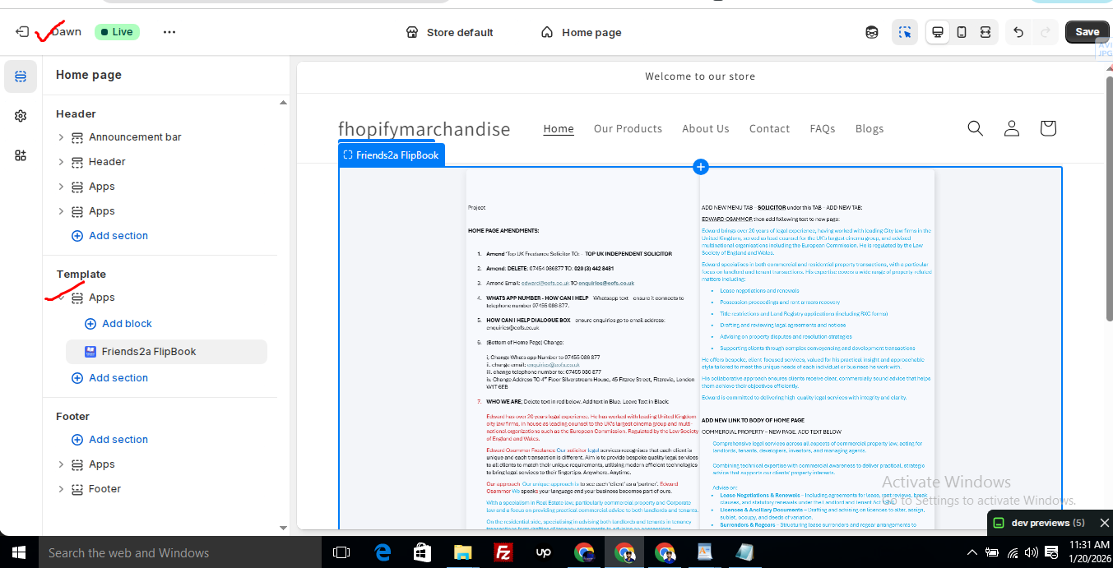Open the cart icon in store header
The width and height of the screenshot is (1113, 568).
click(1047, 128)
